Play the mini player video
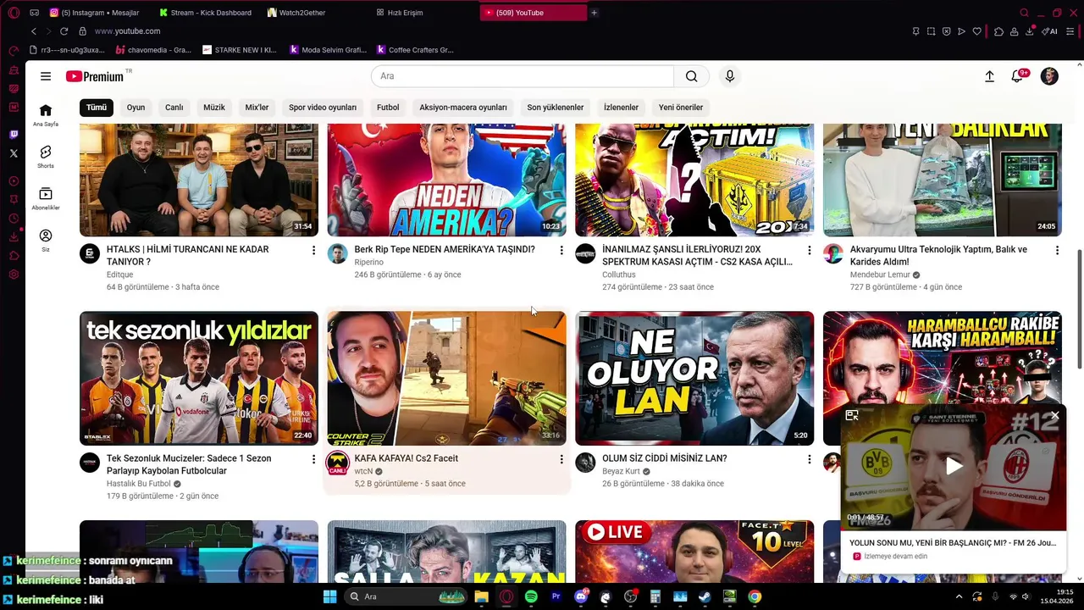 pyautogui.click(x=954, y=465)
